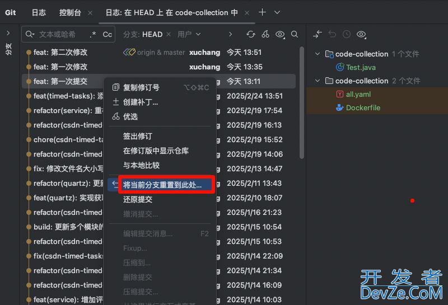Select commit build: 更新多个模块

158,227
